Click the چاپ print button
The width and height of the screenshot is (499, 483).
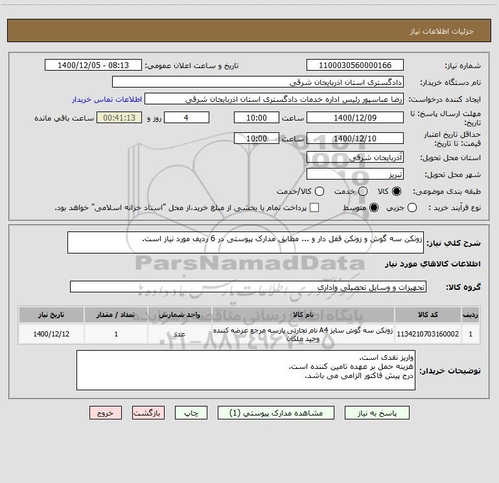tap(191, 413)
